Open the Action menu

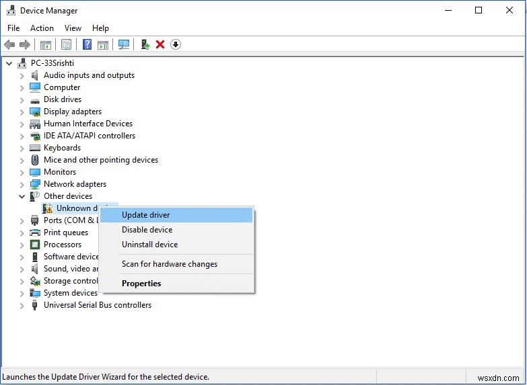42,28
